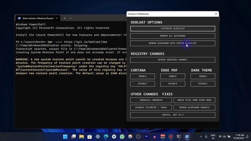
Task: Click the 'Windows PowerShell' header line
Action: click(x=31, y=24)
